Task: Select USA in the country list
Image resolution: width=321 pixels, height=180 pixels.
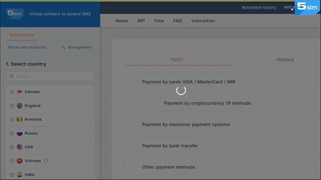Action: [x=50, y=147]
